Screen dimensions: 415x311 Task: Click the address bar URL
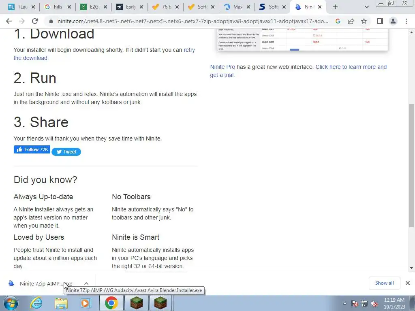pyautogui.click(x=193, y=21)
